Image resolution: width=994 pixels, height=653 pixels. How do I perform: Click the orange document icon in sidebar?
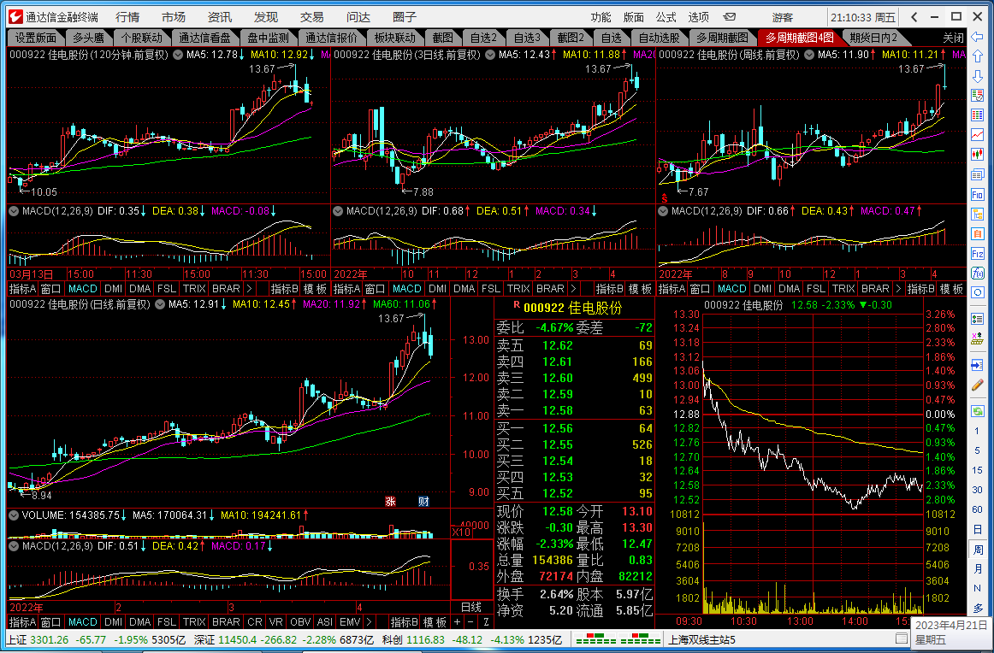(x=978, y=233)
